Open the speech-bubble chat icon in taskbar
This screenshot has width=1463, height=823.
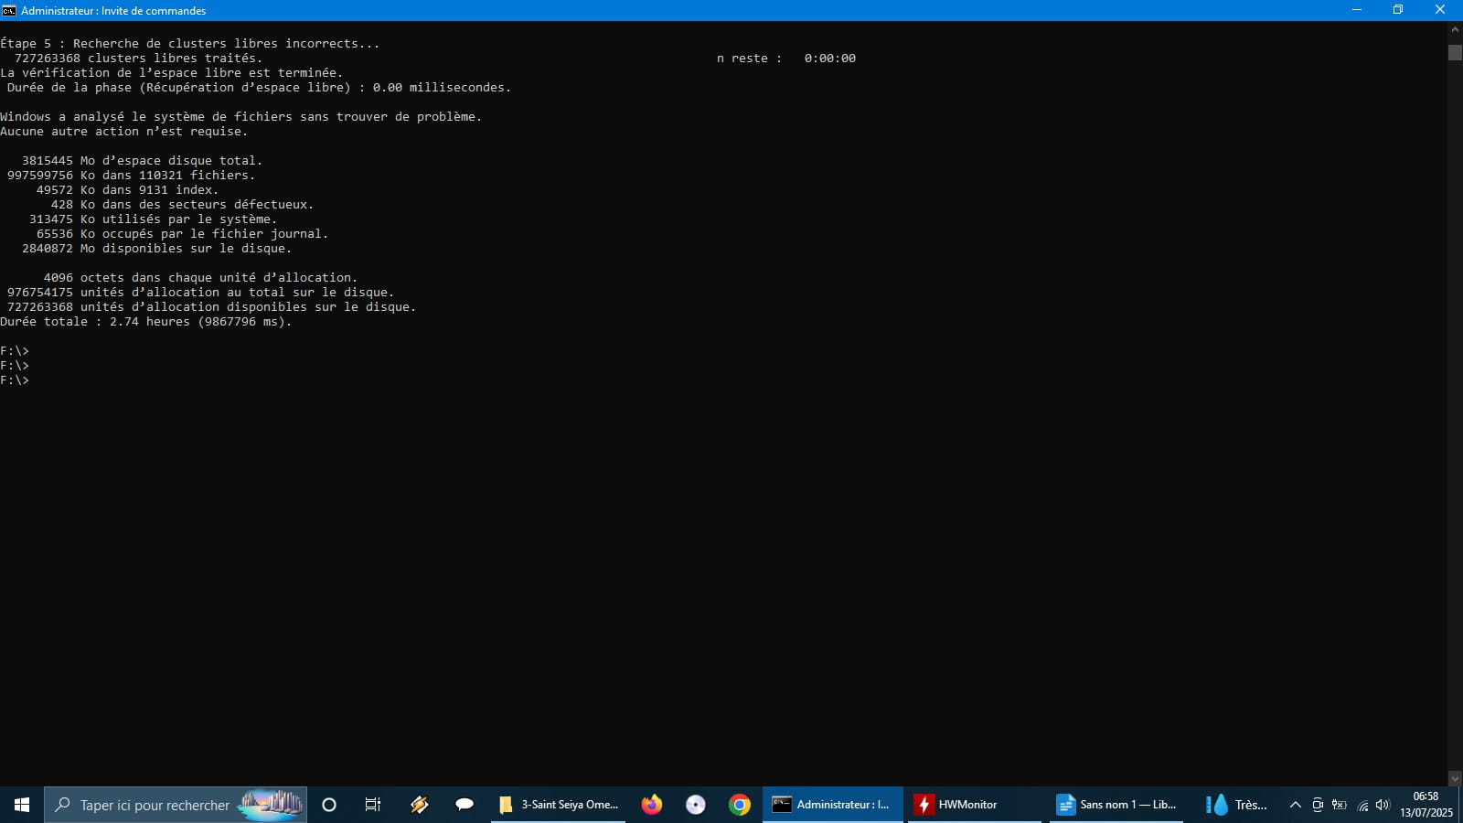point(465,805)
